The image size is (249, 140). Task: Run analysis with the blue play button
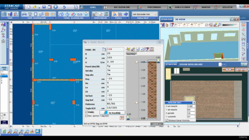(x=56, y=7)
